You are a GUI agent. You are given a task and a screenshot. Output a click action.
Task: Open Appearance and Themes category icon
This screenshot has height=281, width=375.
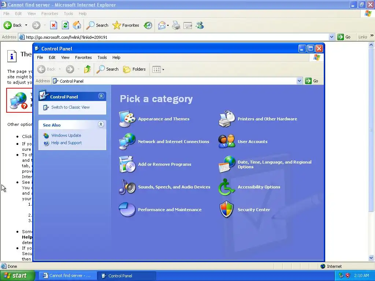[x=127, y=119]
